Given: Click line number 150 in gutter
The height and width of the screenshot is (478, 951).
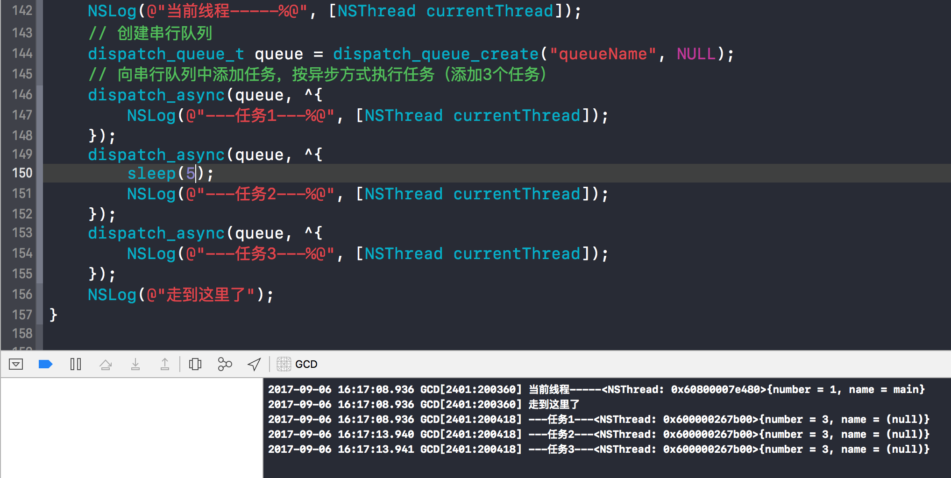Looking at the screenshot, I should point(22,173).
